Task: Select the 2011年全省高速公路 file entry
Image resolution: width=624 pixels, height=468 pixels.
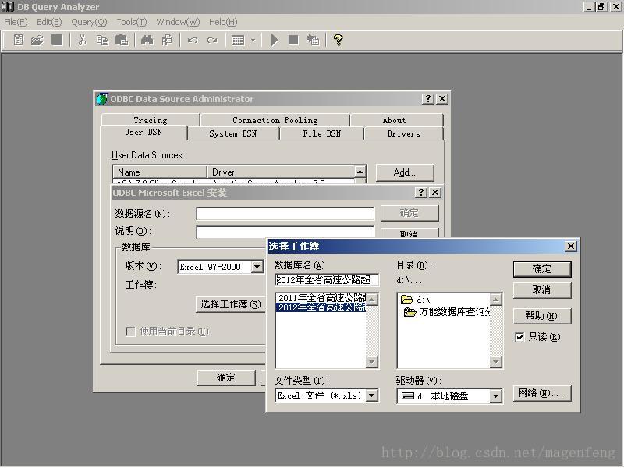Action: point(321,298)
